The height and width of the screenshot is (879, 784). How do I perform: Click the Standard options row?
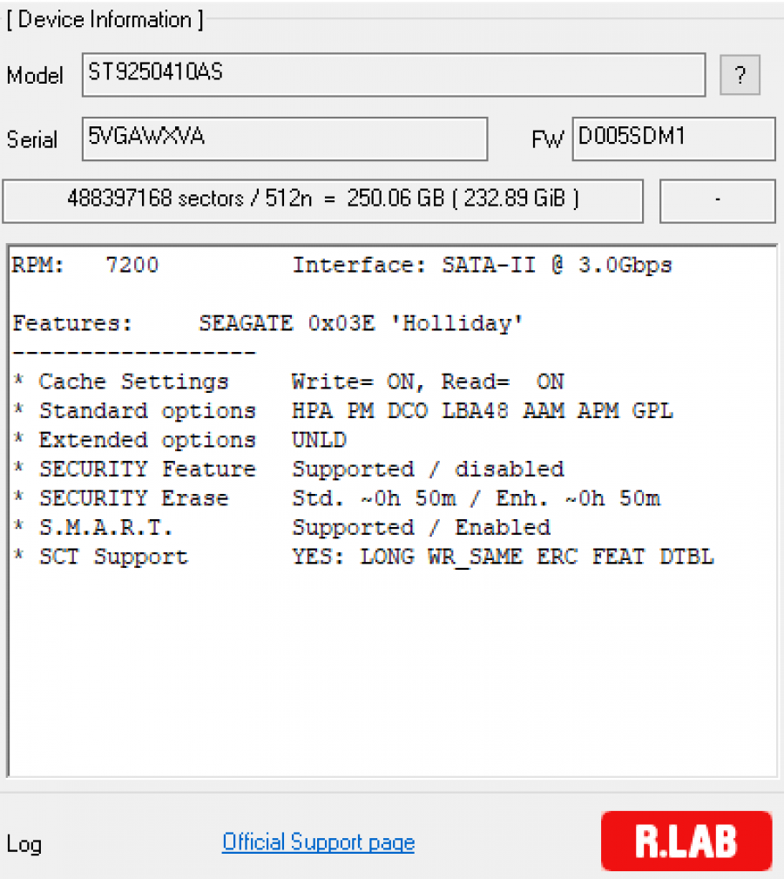tap(342, 411)
